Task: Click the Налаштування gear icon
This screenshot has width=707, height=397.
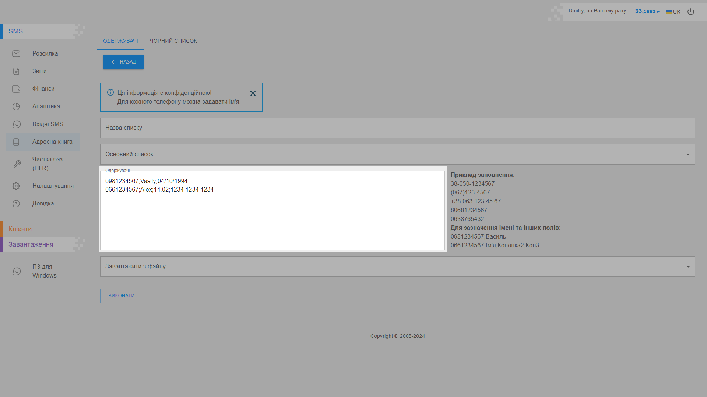Action: click(16, 186)
